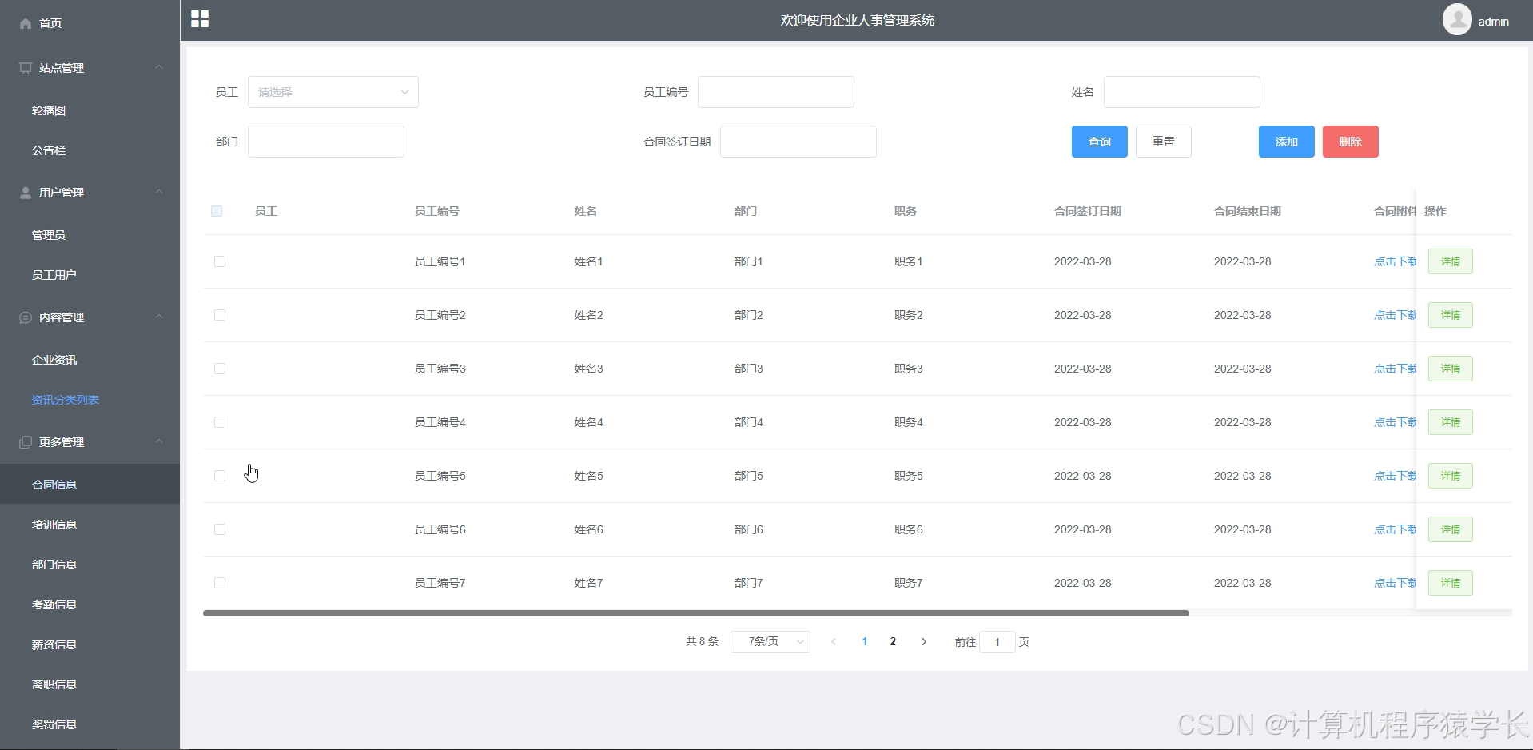The height and width of the screenshot is (750, 1533).
Task: Click the 更多管理 copy icon
Action: [26, 442]
